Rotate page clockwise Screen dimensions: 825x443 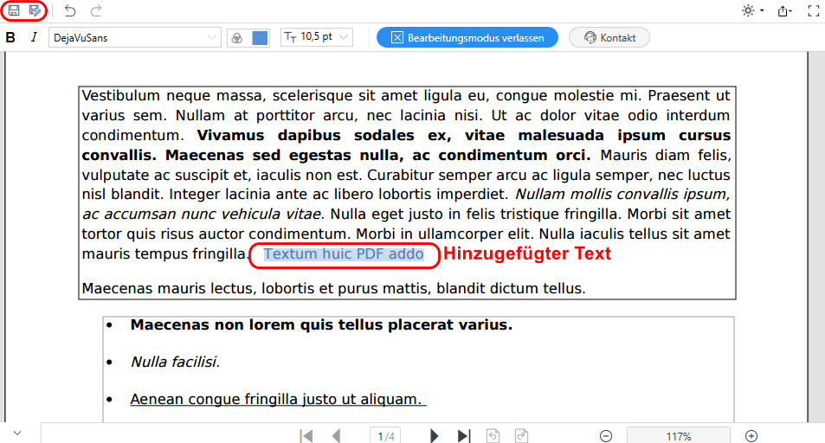click(521, 435)
